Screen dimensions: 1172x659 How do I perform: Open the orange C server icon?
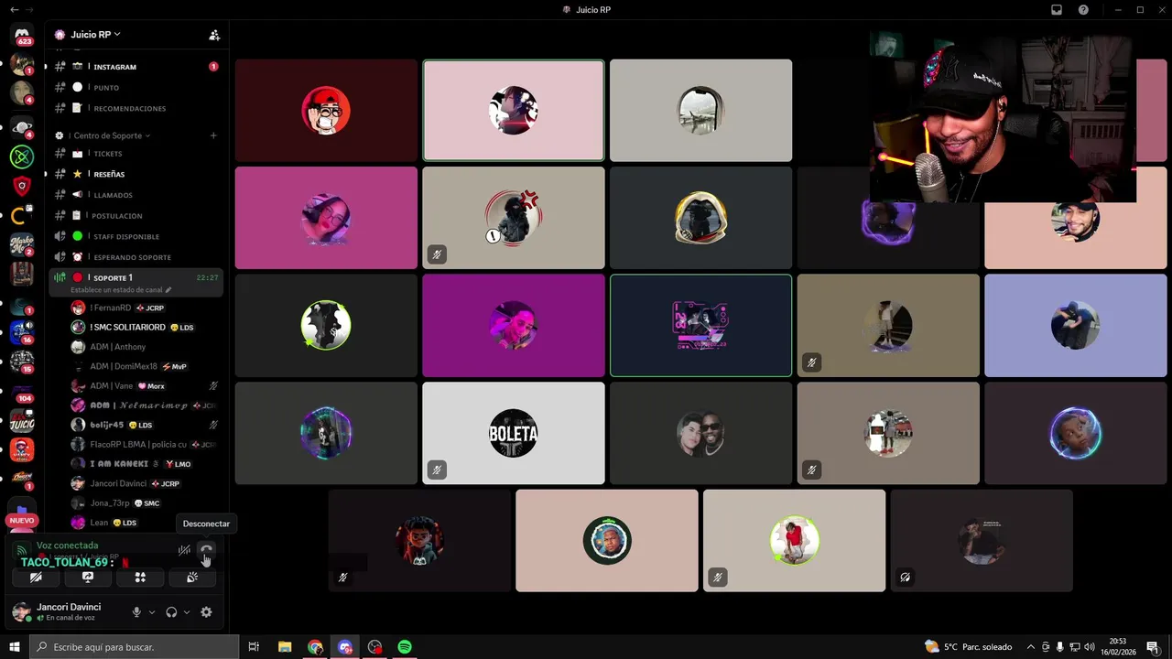(x=22, y=216)
